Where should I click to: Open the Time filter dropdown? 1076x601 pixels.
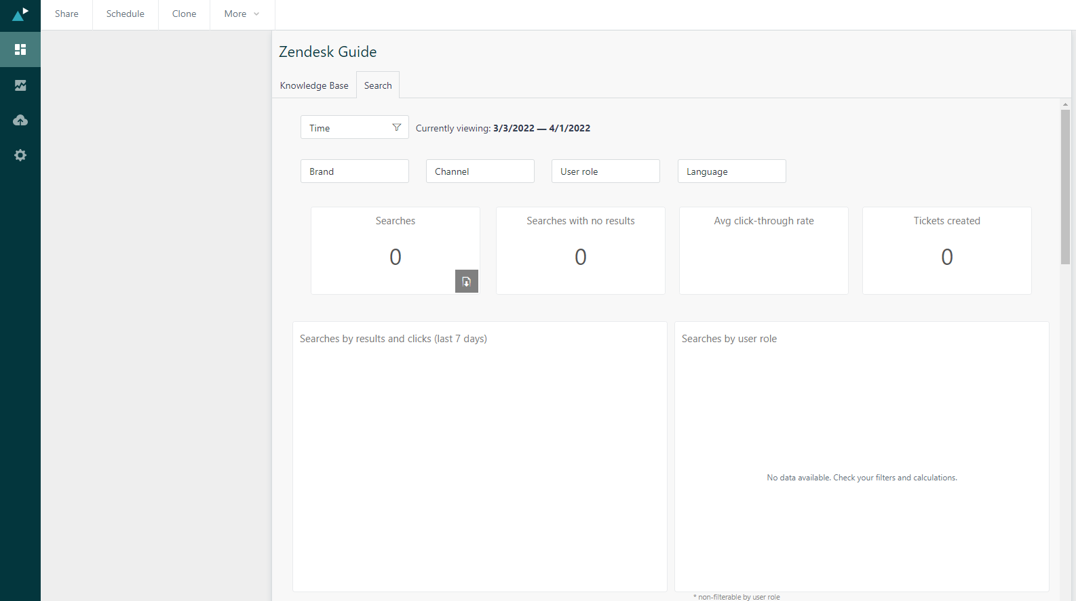coord(355,127)
